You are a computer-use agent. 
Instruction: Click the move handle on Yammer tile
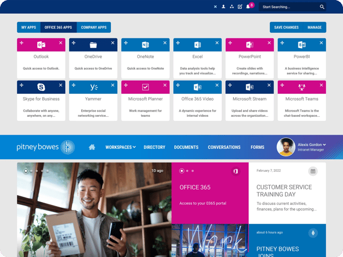click(x=74, y=85)
